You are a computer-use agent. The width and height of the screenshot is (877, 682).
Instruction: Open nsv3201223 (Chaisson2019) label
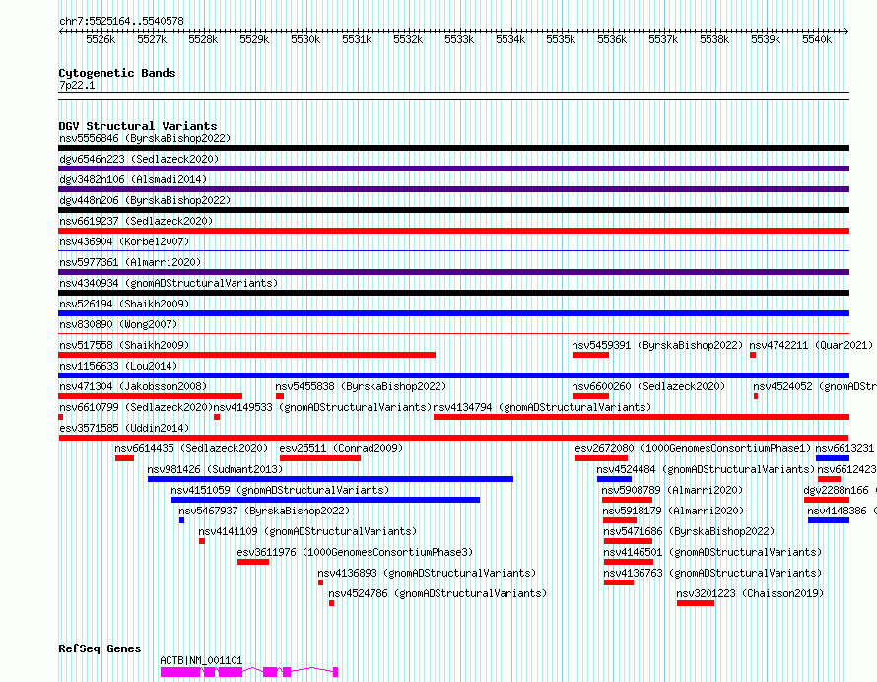pos(750,593)
